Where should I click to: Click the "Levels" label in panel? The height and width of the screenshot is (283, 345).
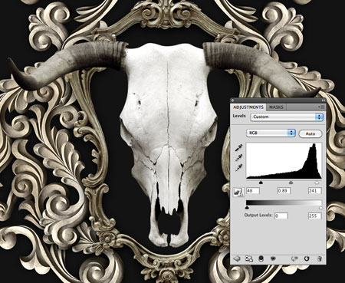coord(239,116)
